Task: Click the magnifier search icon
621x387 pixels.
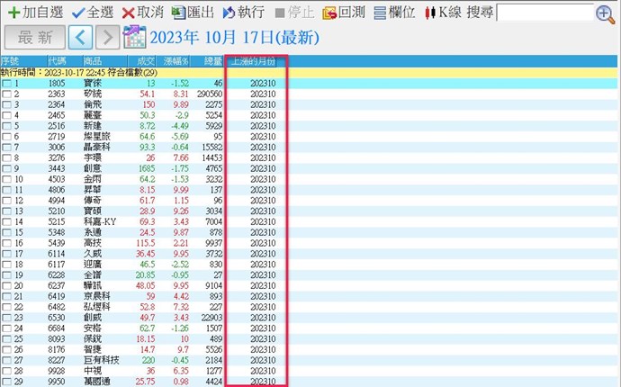Action: click(605, 13)
